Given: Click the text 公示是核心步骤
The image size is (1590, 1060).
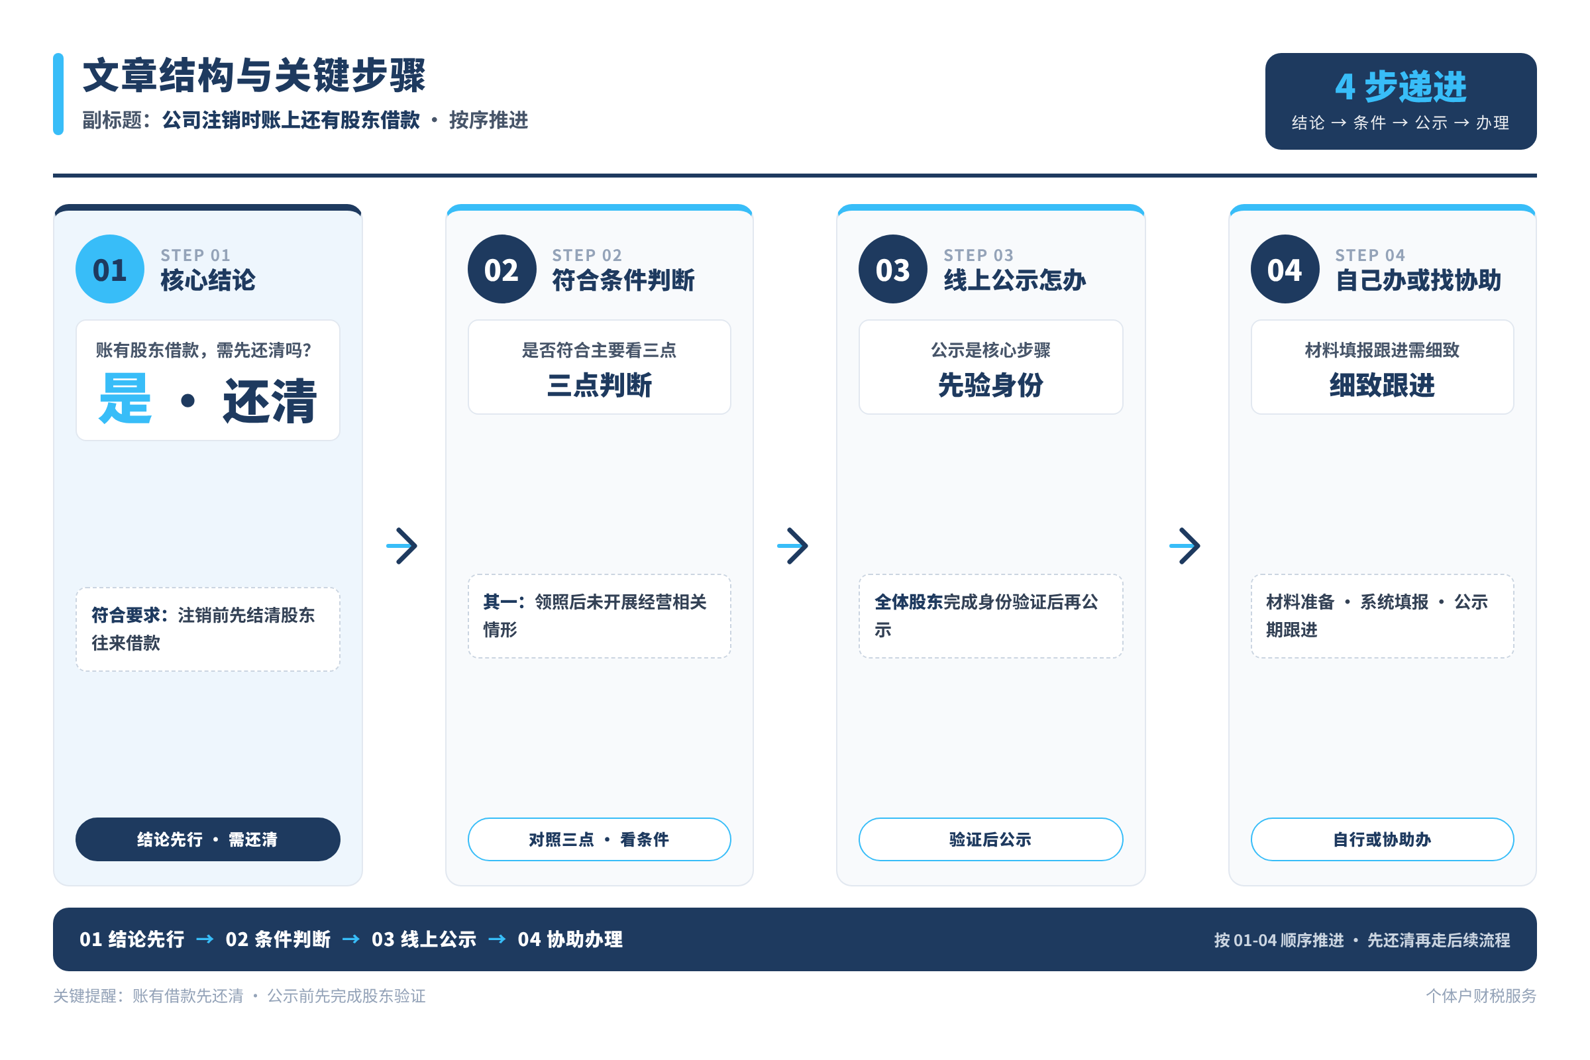Looking at the screenshot, I should click(x=990, y=350).
